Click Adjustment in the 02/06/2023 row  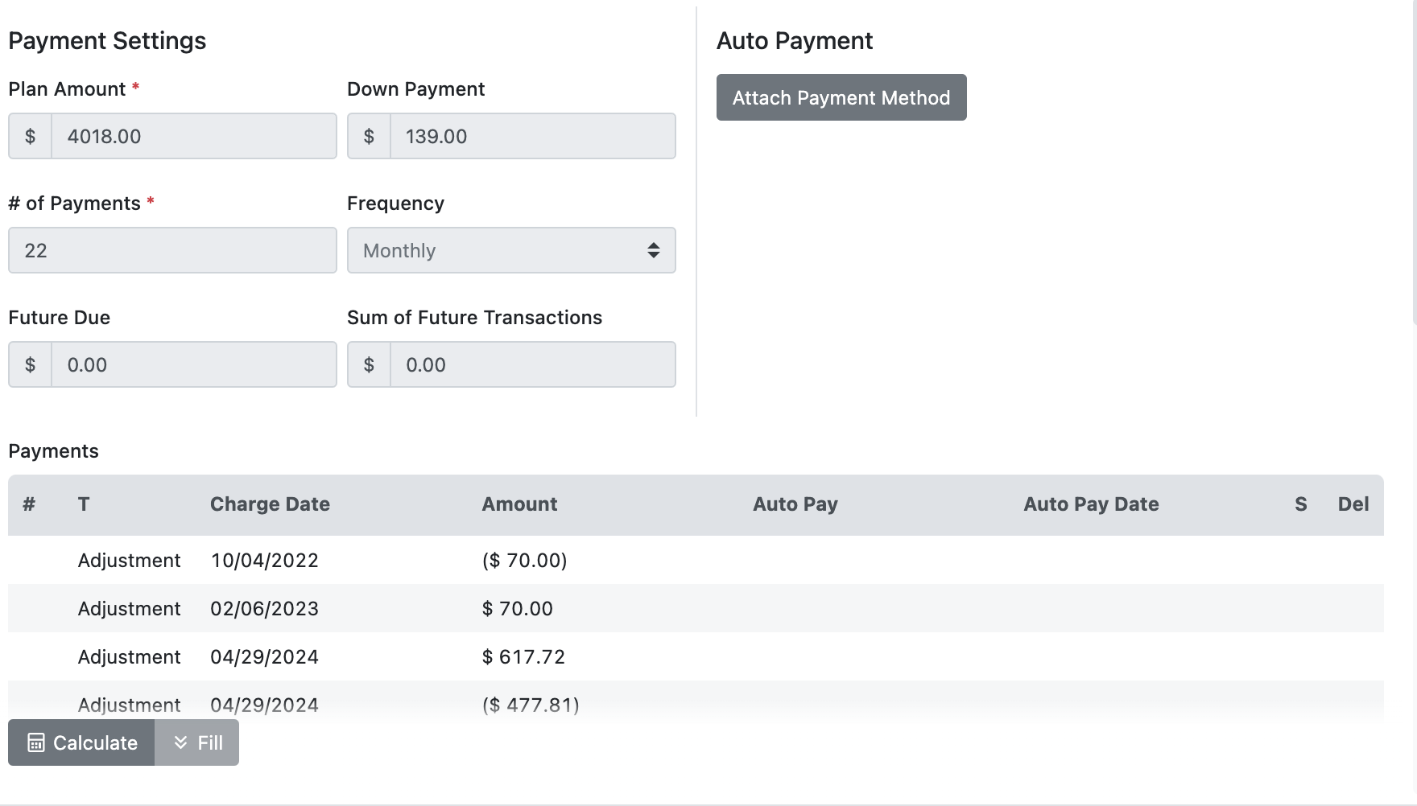[129, 609]
